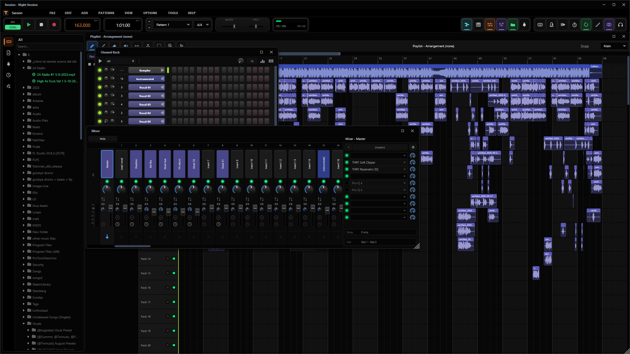The width and height of the screenshot is (630, 354).
Task: Toggle the Mixer toolbar icon
Action: pos(501,25)
